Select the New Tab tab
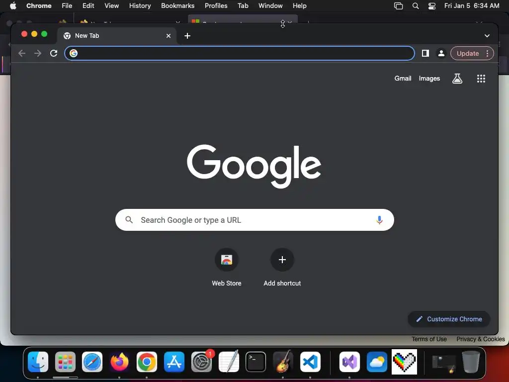This screenshot has width=509, height=382. click(117, 36)
